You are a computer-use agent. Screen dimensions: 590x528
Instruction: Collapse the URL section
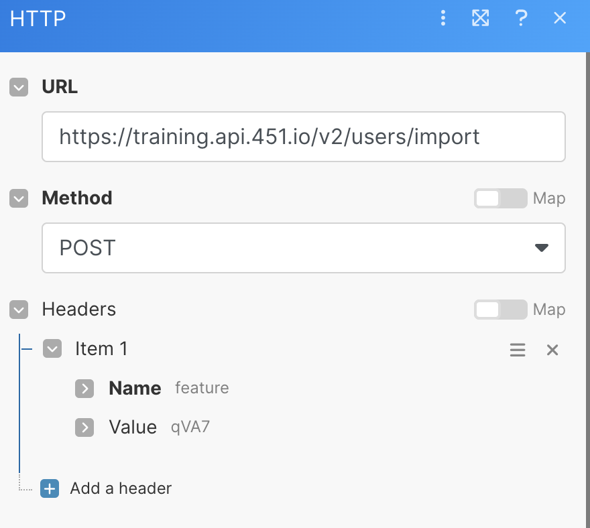[18, 86]
